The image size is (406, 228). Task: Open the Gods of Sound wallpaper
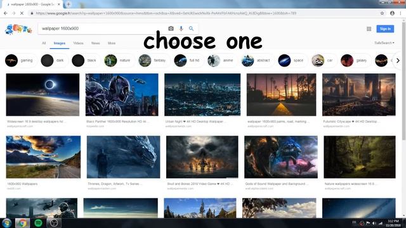280,157
